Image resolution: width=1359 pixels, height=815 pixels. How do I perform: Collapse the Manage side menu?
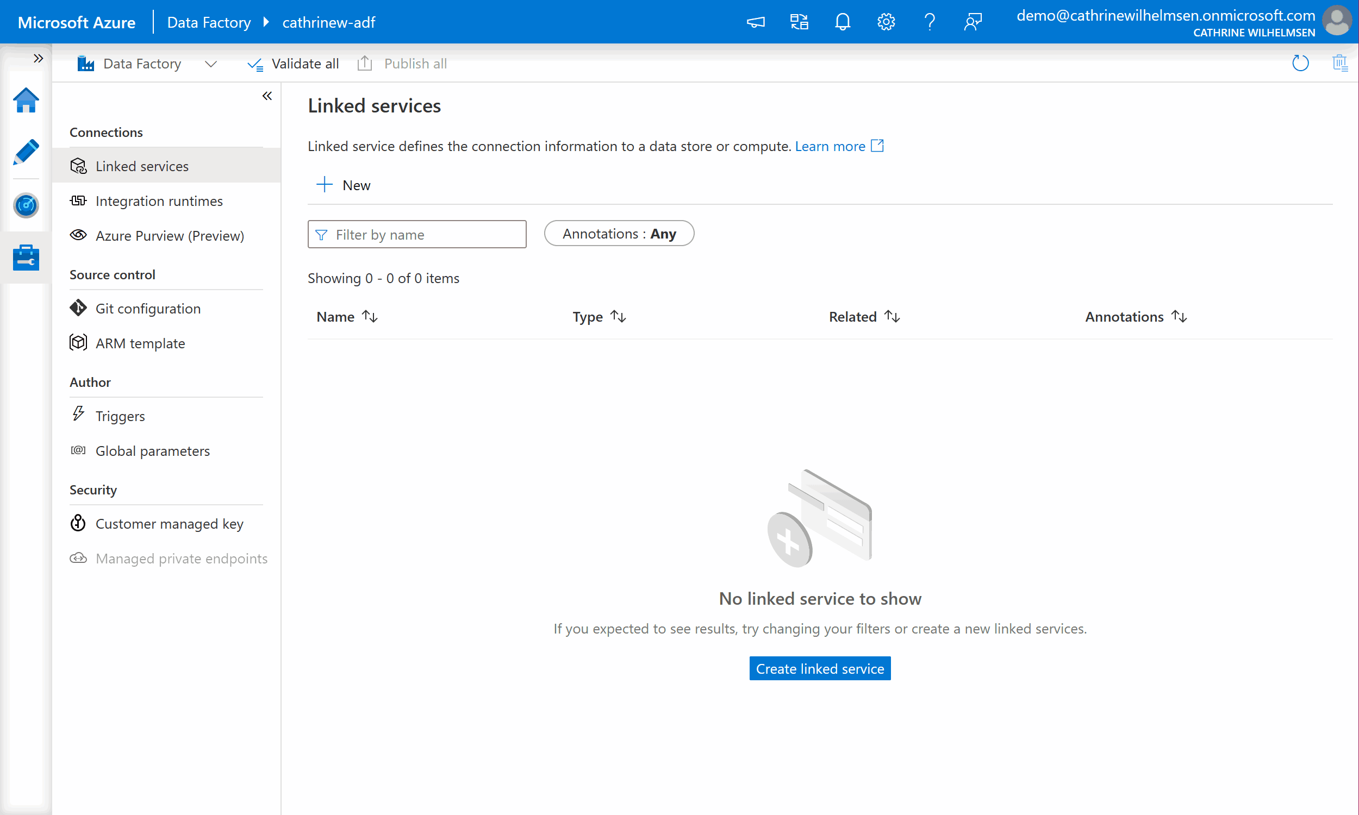(267, 96)
